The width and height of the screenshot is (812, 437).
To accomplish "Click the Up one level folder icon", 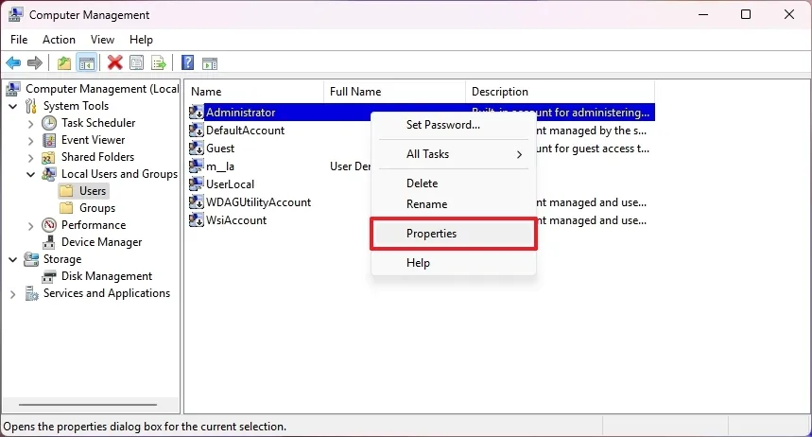I will (x=63, y=63).
